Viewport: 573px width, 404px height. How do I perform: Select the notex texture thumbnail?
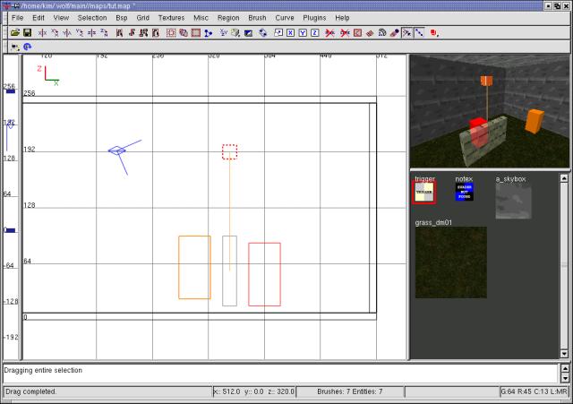[x=464, y=192]
